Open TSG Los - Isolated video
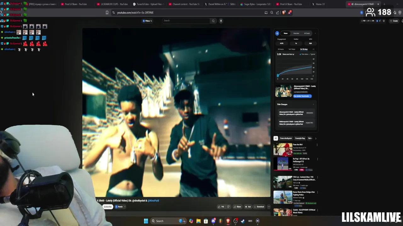403x226 pixels. 282,182
